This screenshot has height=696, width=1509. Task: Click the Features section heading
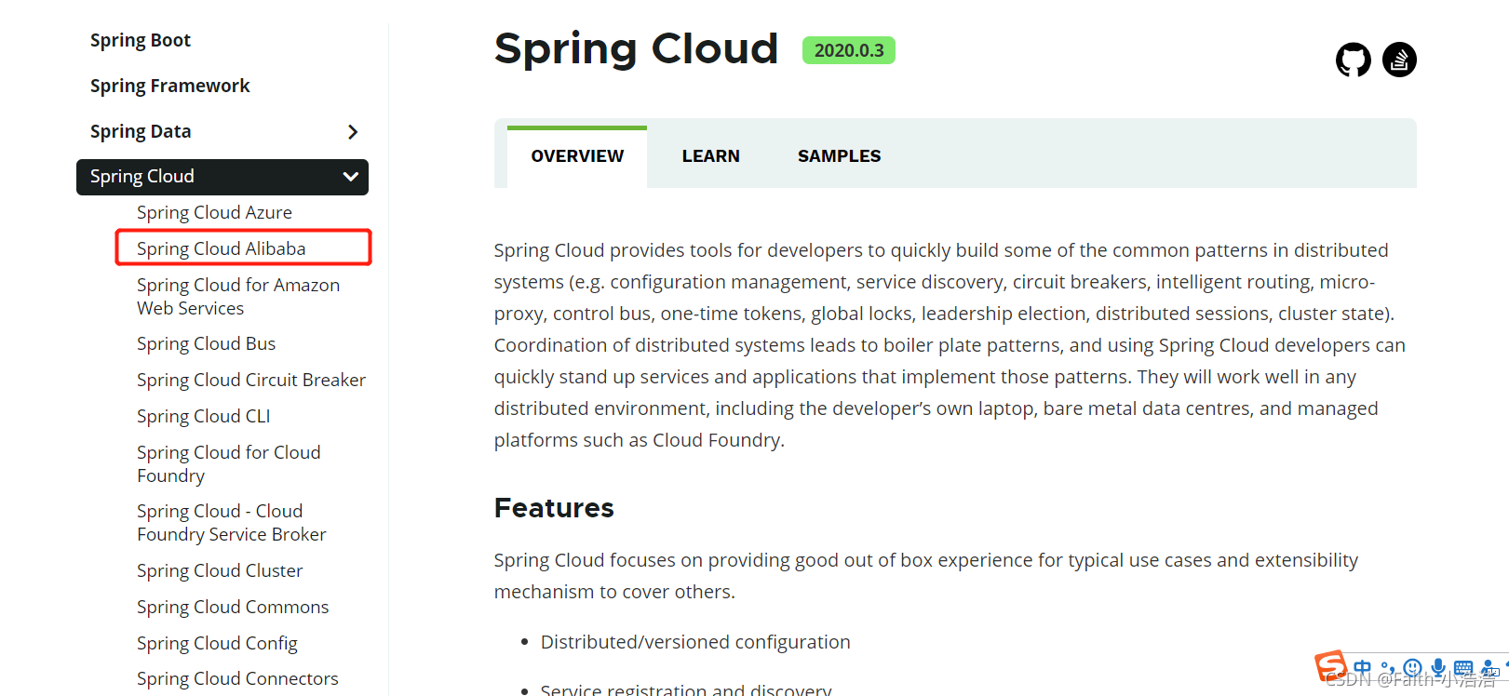coord(554,508)
